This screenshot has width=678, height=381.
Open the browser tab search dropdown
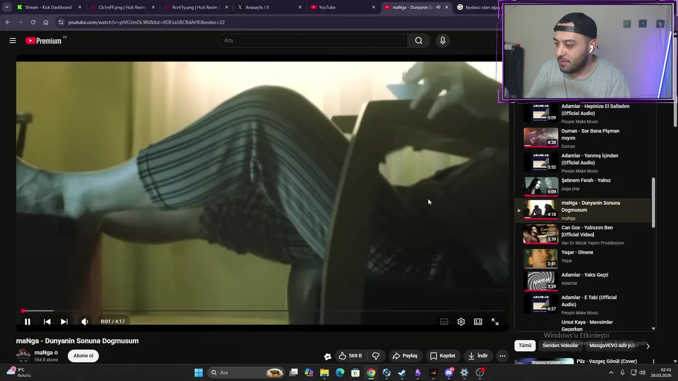(6, 7)
